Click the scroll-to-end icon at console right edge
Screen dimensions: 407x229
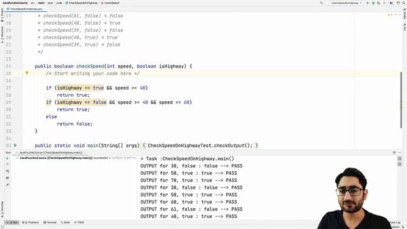pos(399,164)
